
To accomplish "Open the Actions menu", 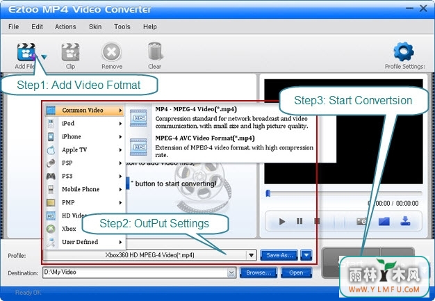I will click(65, 27).
